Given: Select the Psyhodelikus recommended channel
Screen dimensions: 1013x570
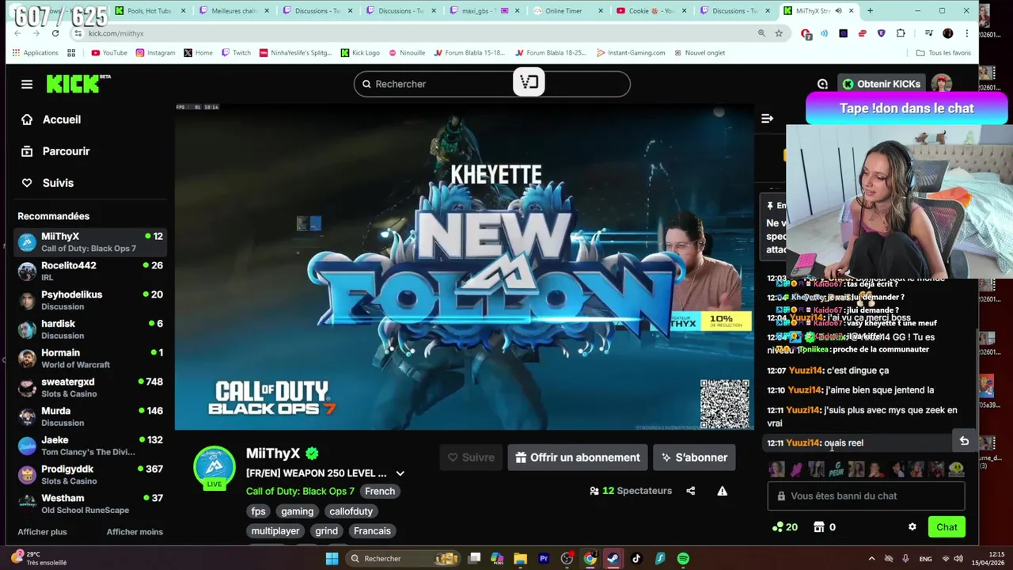Looking at the screenshot, I should (x=90, y=300).
